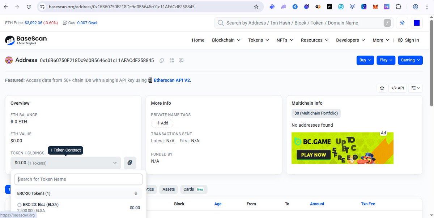The width and height of the screenshot is (434, 218).
Task: Click Sign In
Action: [408, 40]
